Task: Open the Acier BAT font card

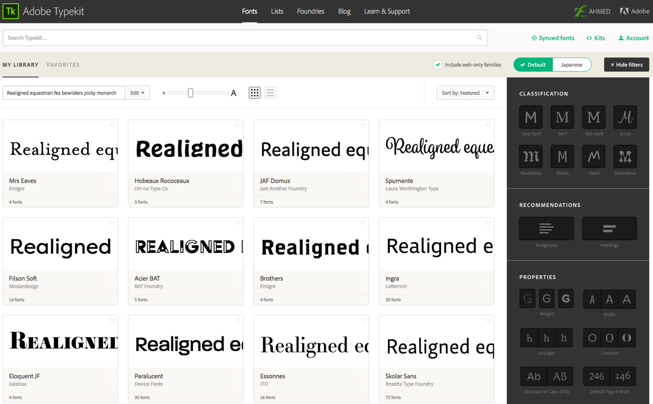Action: [185, 261]
